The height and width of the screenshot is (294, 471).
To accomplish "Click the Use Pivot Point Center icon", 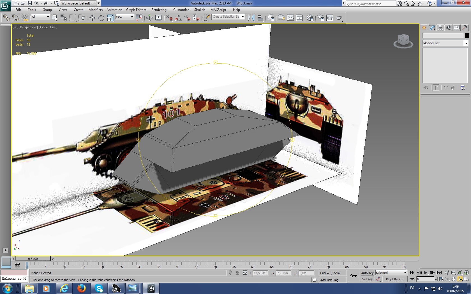I will point(139,18).
